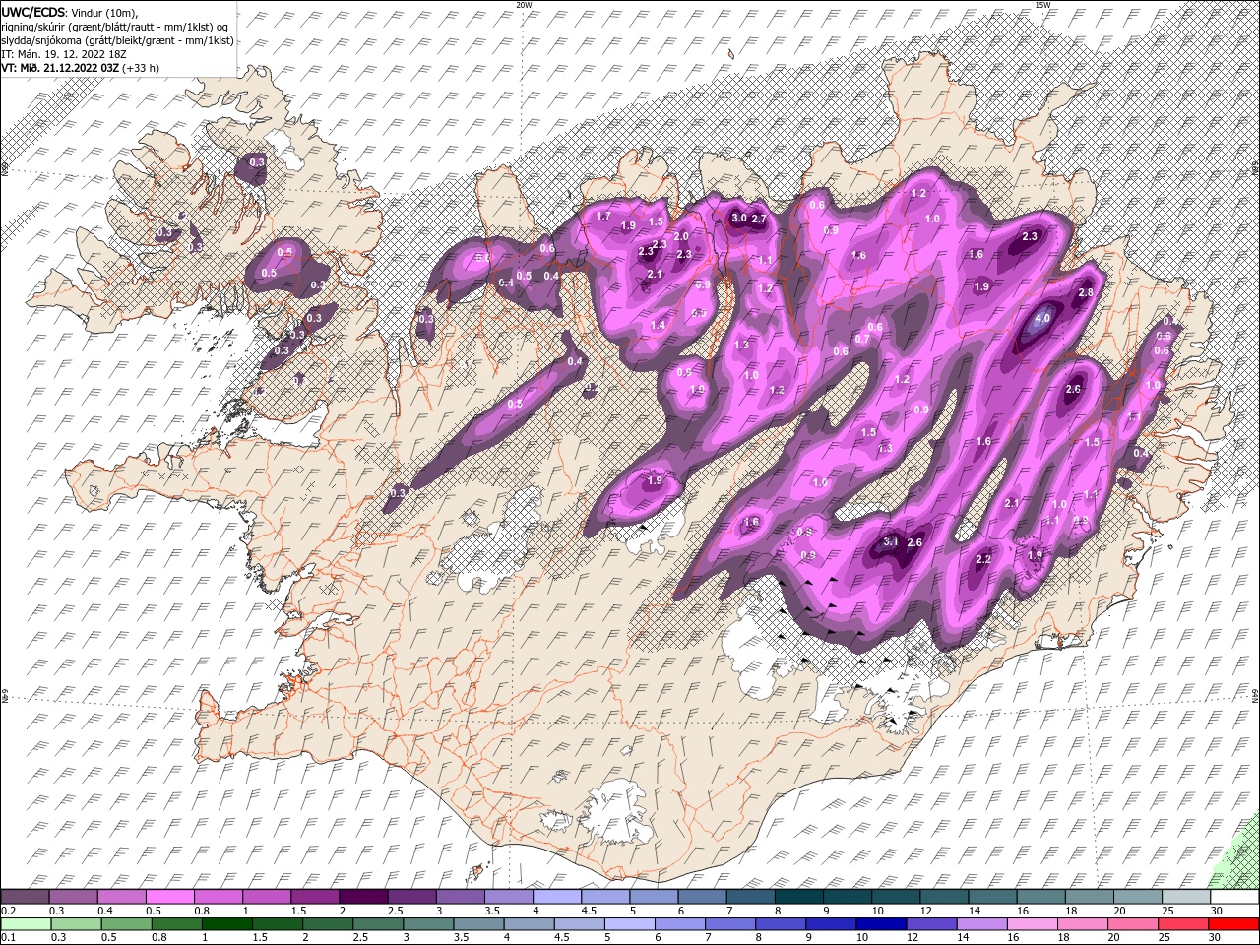Screen dimensions: 1260x945
Task: Click the 2.7 precipitation value next to 3.0
Action: pyautogui.click(x=759, y=220)
